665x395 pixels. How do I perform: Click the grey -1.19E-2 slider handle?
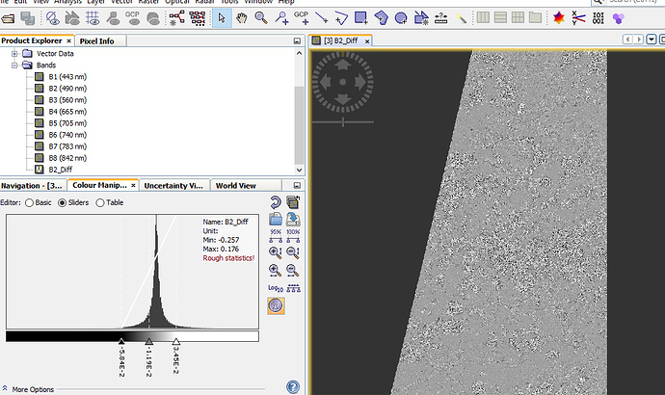click(x=148, y=341)
